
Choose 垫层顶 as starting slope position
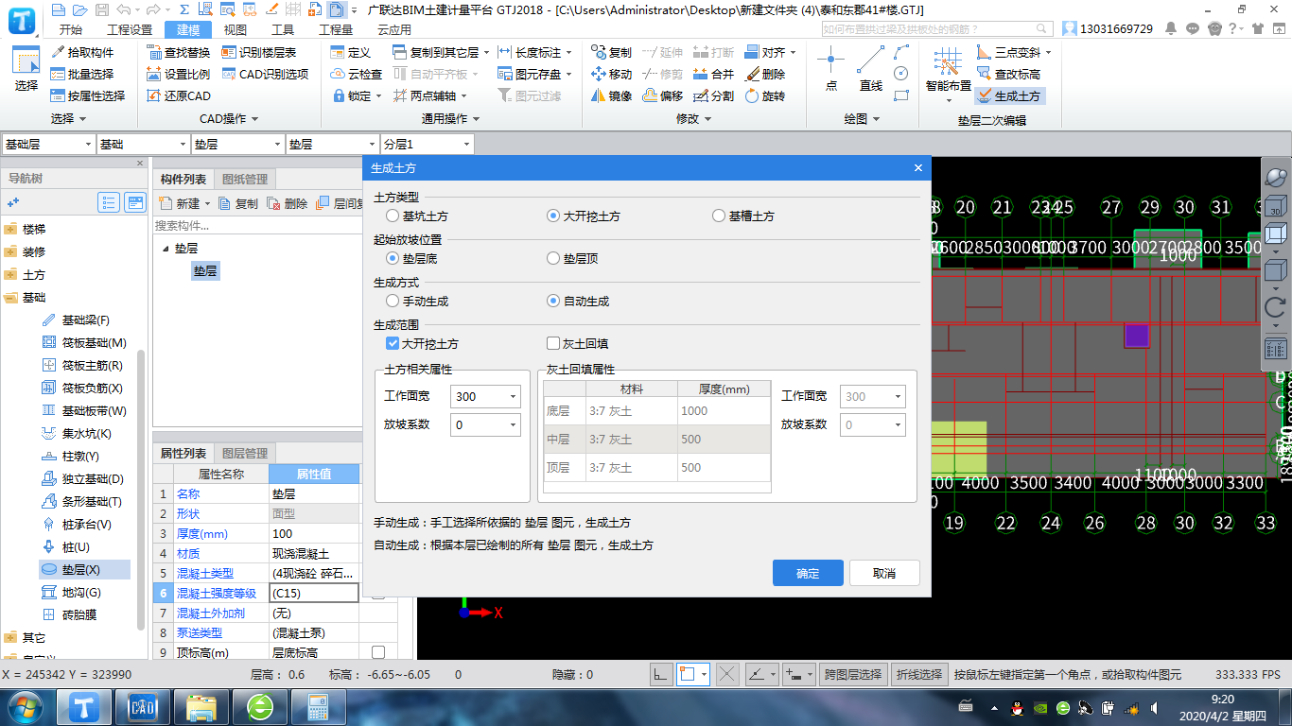tap(554, 259)
